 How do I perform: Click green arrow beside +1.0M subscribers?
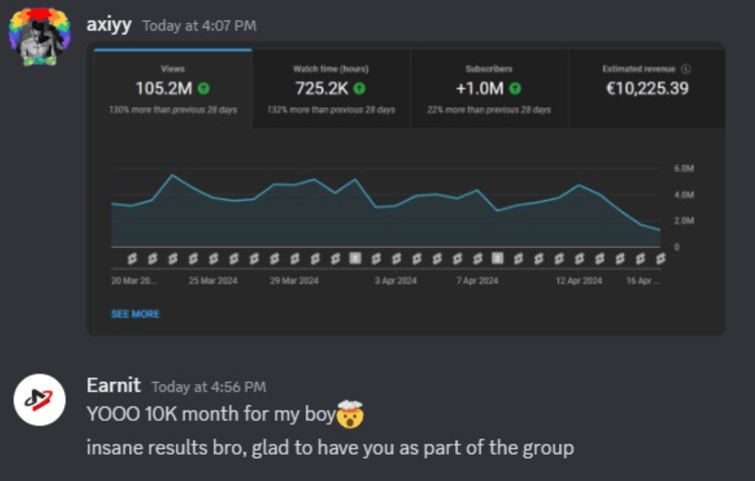tap(515, 89)
